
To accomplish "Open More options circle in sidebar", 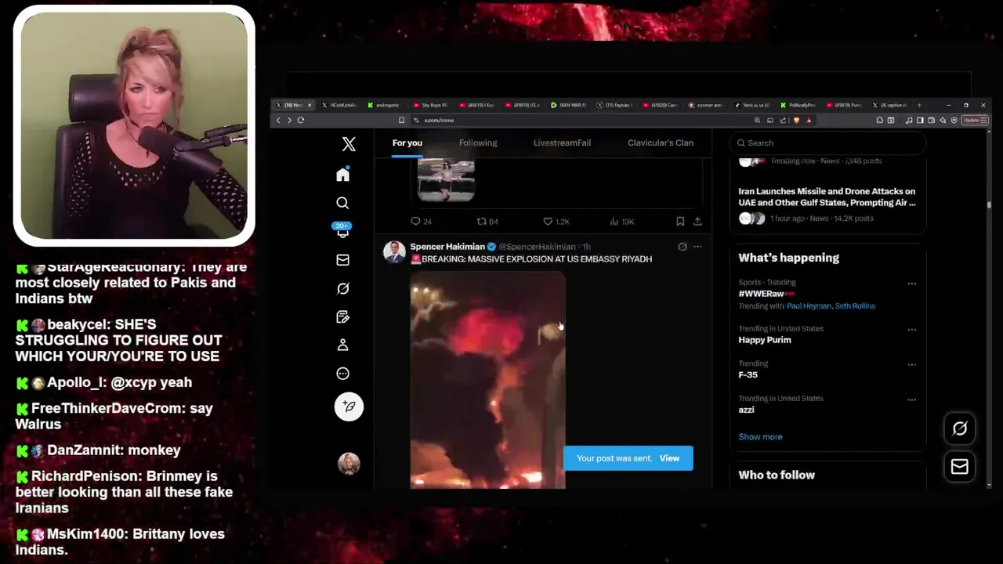I will coord(342,374).
